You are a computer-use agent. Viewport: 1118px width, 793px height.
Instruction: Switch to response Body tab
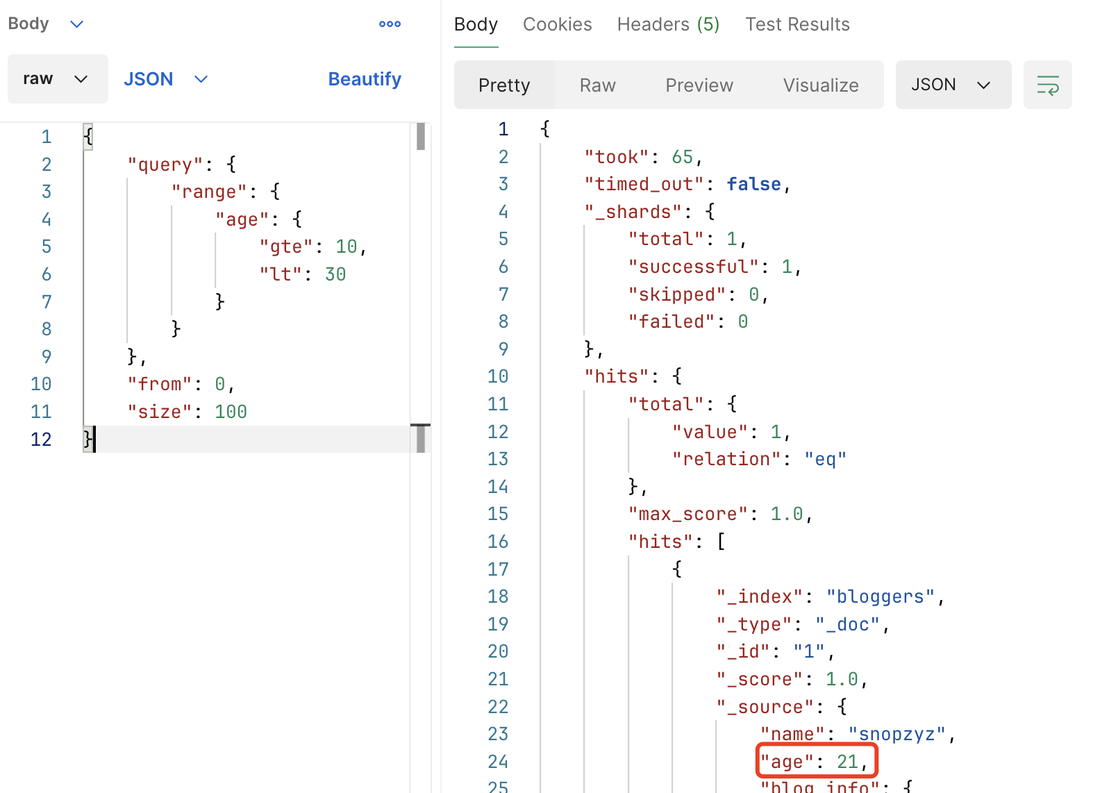tap(476, 24)
